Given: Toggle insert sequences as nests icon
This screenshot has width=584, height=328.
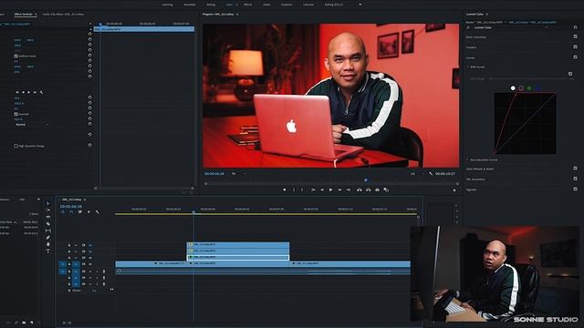Looking at the screenshot, I should click(x=63, y=212).
